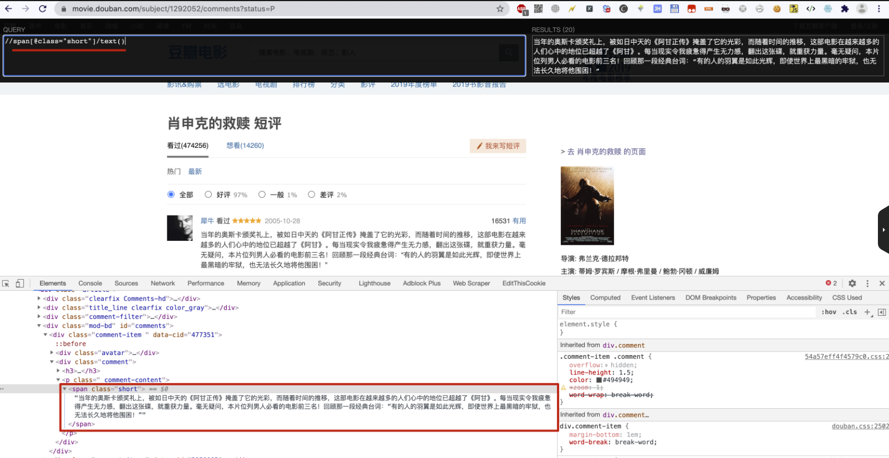Mark the comment as 有用
The height and width of the screenshot is (458, 889).
[519, 221]
